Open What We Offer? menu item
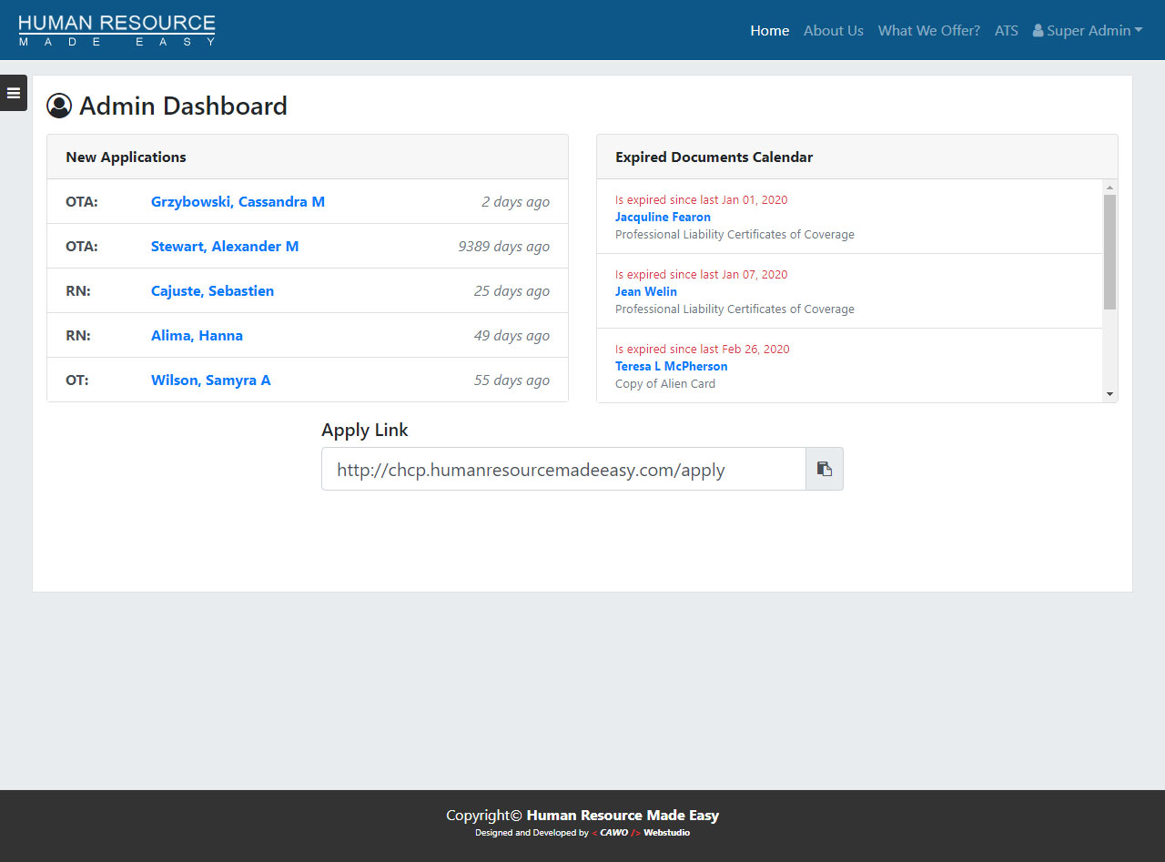The width and height of the screenshot is (1165, 862). (928, 30)
